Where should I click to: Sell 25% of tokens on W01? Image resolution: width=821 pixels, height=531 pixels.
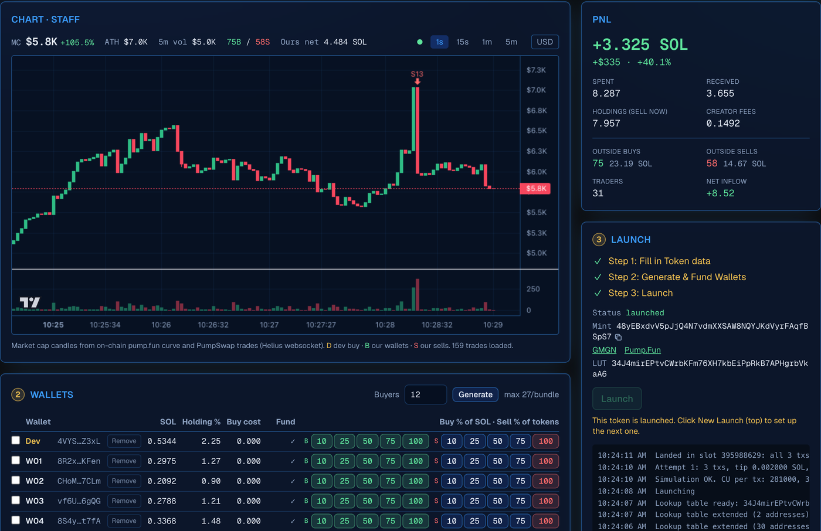click(474, 461)
